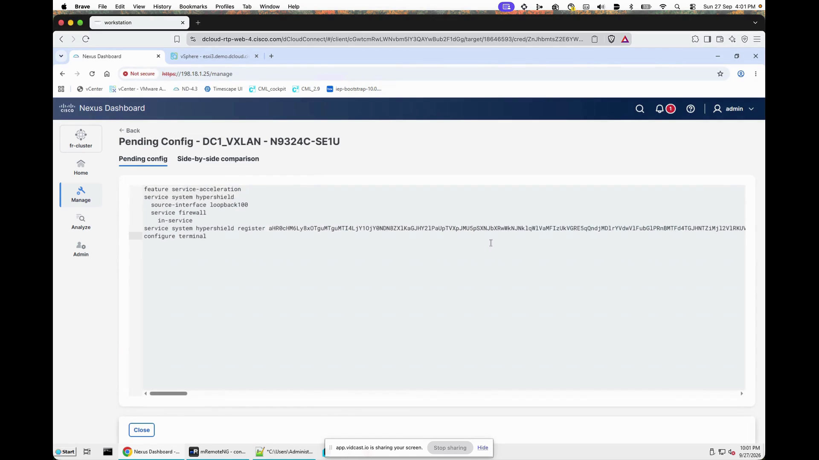Open the Timescape UI bookmark
Viewport: 819px width, 460px height.
223,89
